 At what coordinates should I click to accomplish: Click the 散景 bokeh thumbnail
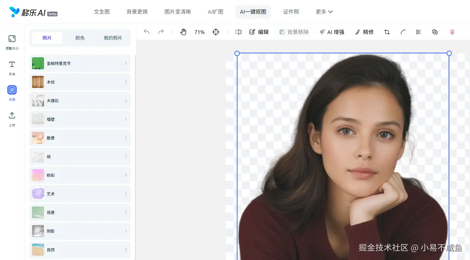pos(38,138)
